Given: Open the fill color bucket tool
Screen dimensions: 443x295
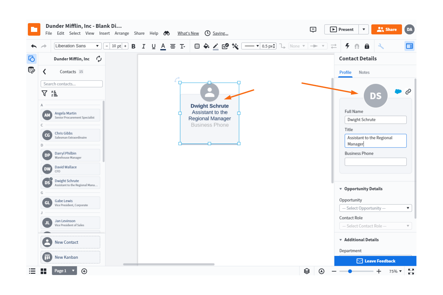Looking at the screenshot, I should click(206, 46).
